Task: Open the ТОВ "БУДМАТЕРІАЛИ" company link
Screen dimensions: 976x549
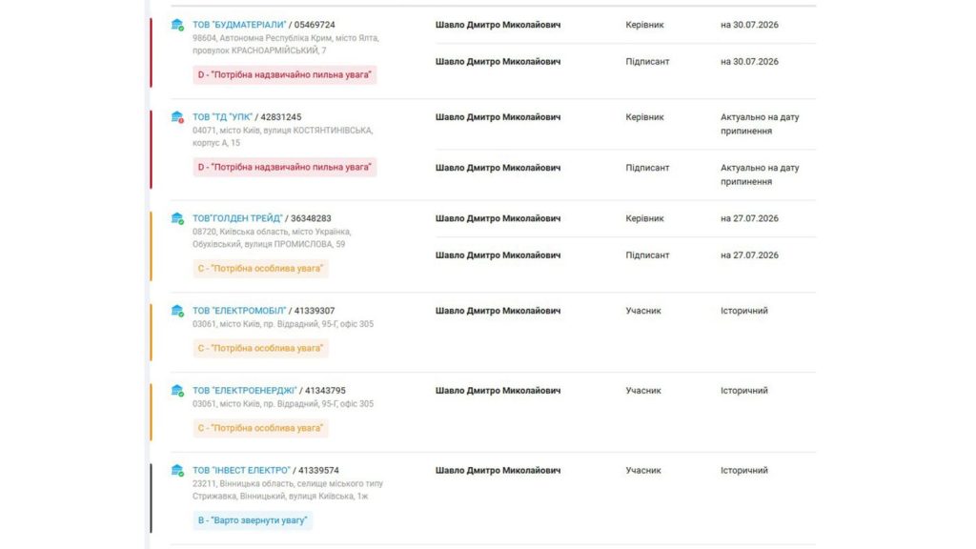Action: (239, 25)
